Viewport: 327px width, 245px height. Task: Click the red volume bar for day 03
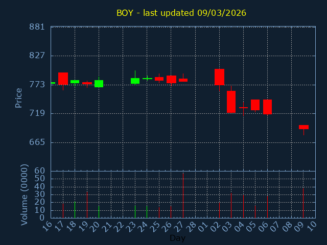click(x=231, y=205)
